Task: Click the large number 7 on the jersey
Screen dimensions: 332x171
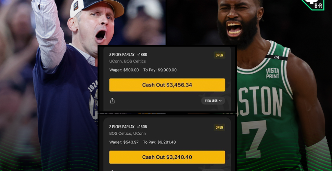Action: tap(254, 139)
